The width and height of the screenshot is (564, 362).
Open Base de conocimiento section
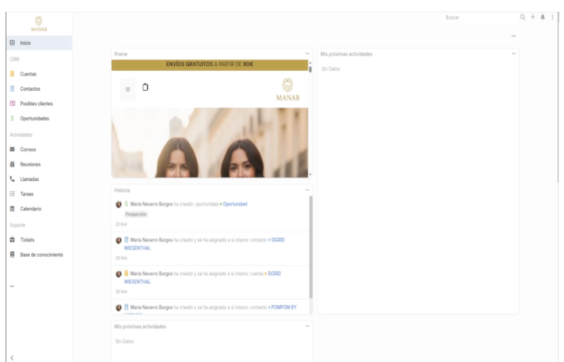(x=42, y=255)
